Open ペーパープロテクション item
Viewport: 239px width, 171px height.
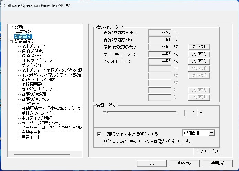click(42, 123)
